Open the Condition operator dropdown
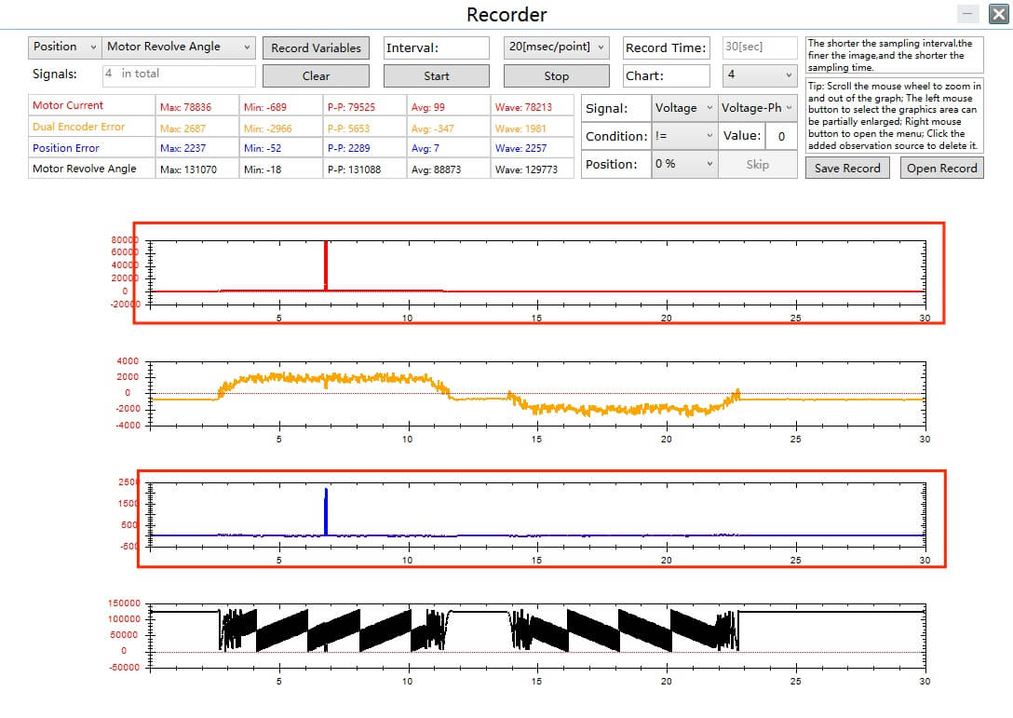Image resolution: width=1013 pixels, height=718 pixels. click(x=683, y=136)
